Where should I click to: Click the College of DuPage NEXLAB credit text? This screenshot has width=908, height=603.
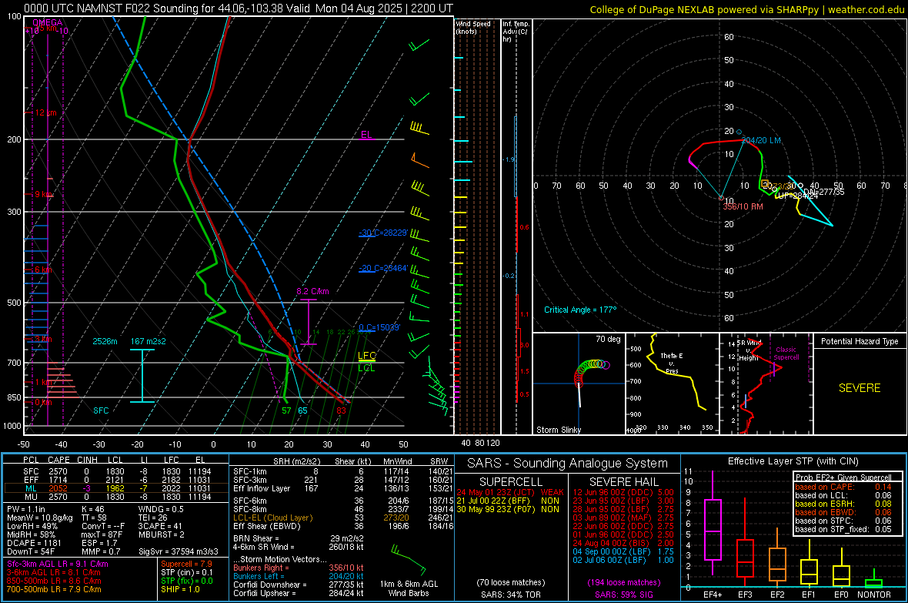pos(747,9)
